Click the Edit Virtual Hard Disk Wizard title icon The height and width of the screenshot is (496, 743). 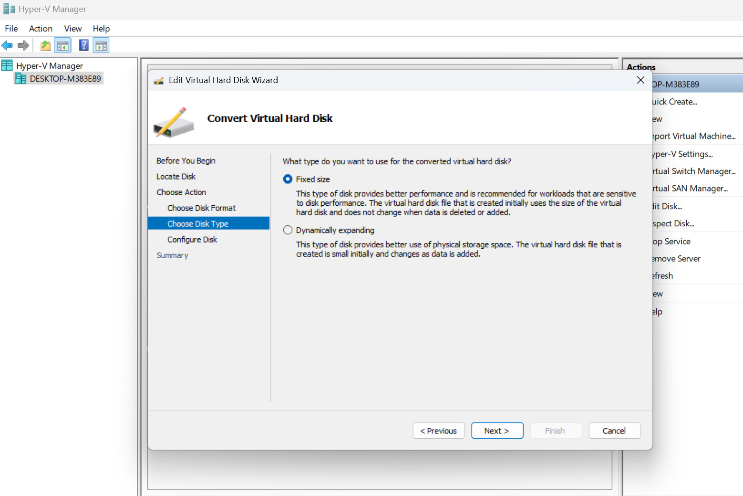tap(159, 80)
